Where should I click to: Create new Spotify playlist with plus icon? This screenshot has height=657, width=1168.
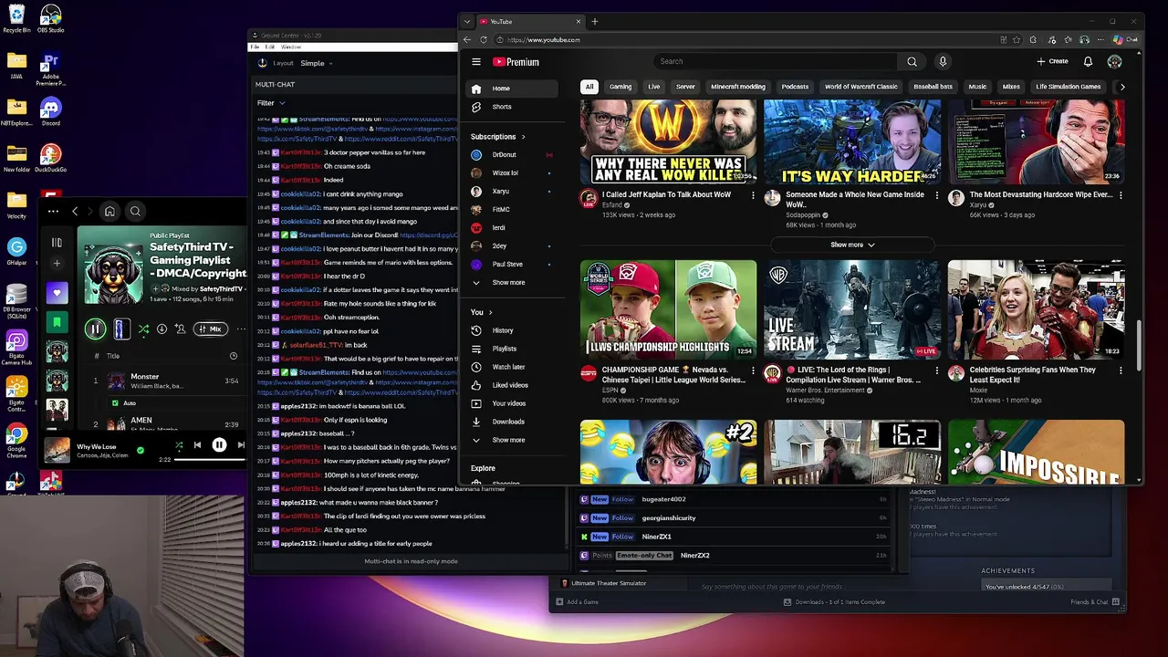57,264
